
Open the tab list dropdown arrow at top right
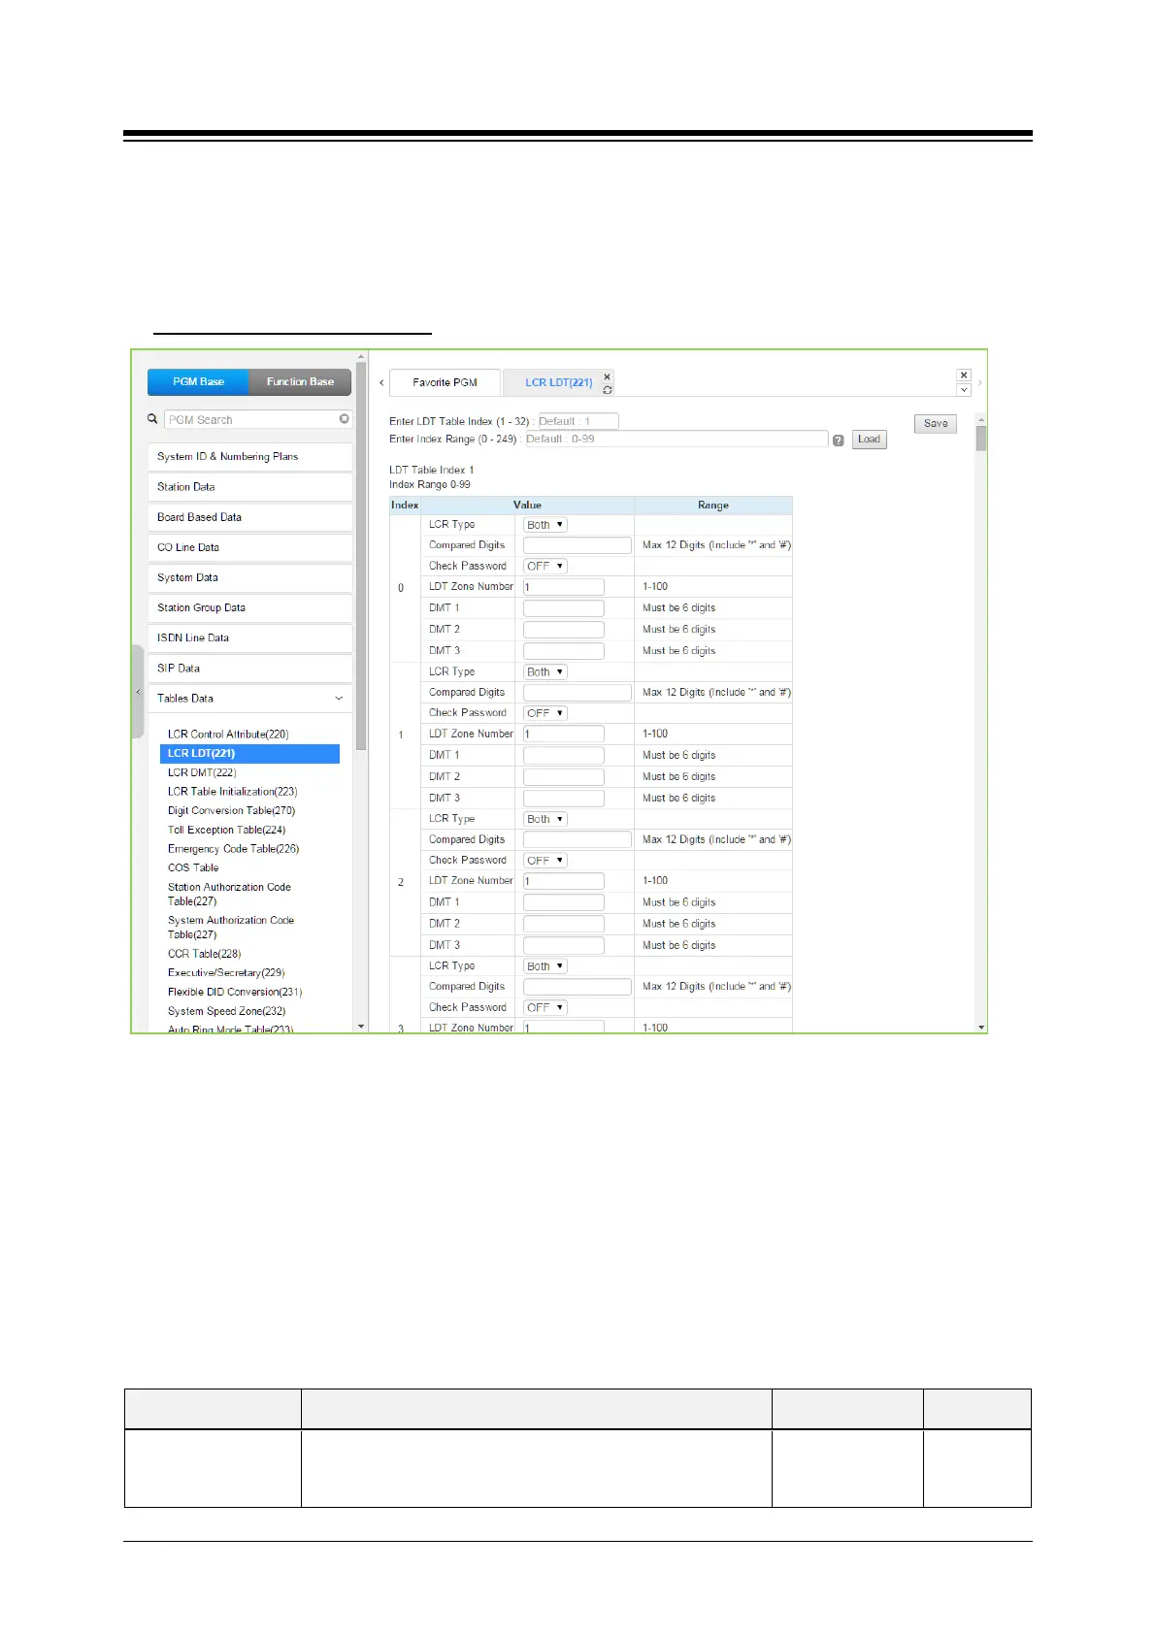(964, 390)
